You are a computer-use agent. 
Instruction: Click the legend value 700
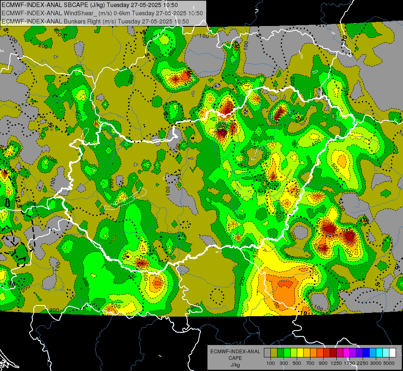(x=310, y=363)
